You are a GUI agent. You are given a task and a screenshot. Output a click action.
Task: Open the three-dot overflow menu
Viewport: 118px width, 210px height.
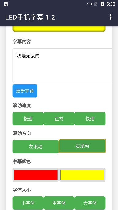click(111, 17)
